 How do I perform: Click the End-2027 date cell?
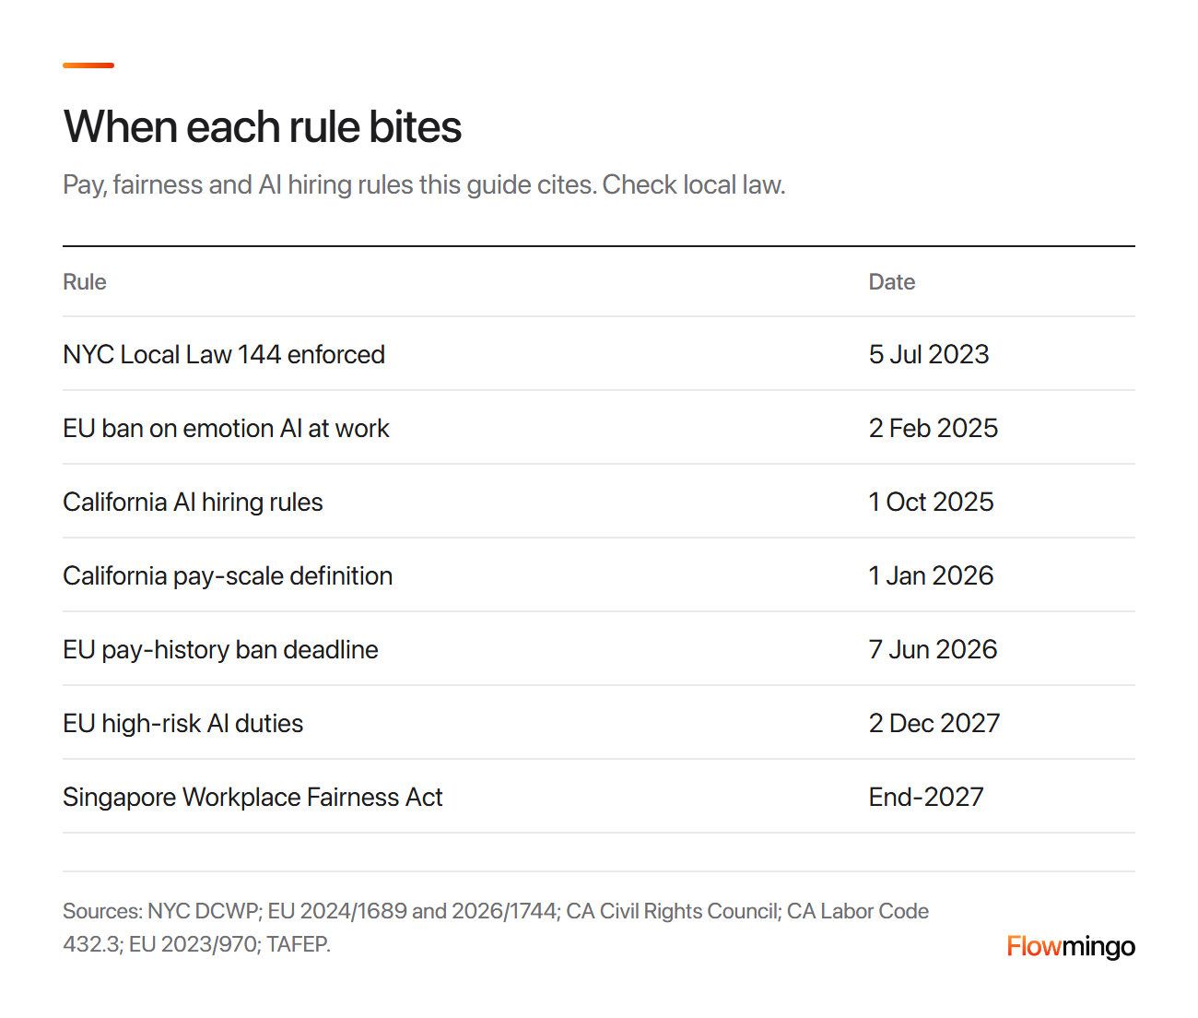pyautogui.click(x=926, y=797)
